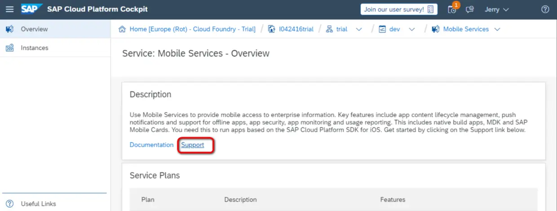Viewport: 557px width, 211px height.
Task: Open the Documentation link
Action: click(x=151, y=145)
